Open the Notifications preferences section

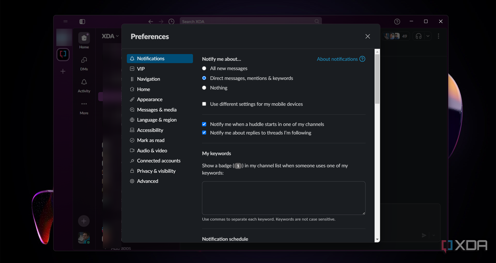[160, 58]
